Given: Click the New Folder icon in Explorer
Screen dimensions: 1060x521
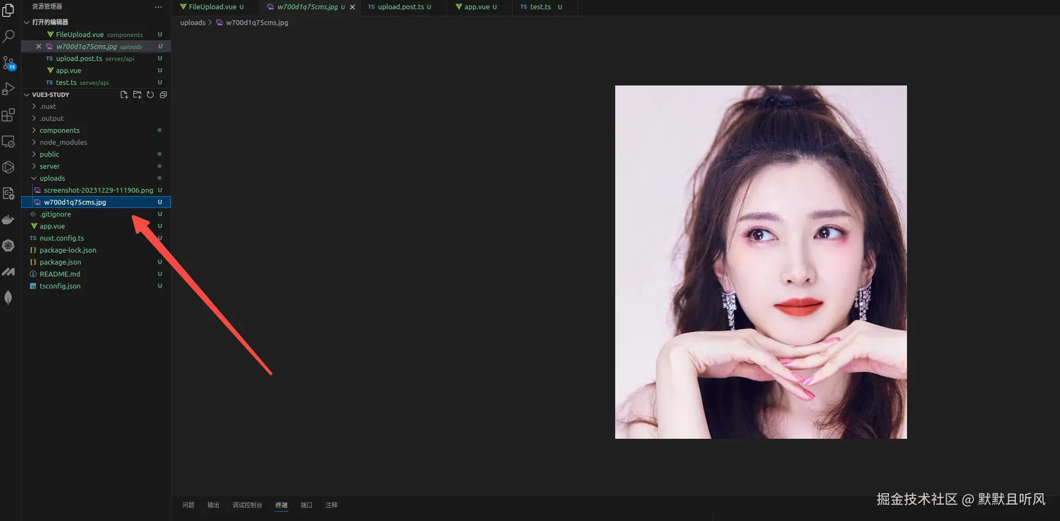Looking at the screenshot, I should click(137, 94).
